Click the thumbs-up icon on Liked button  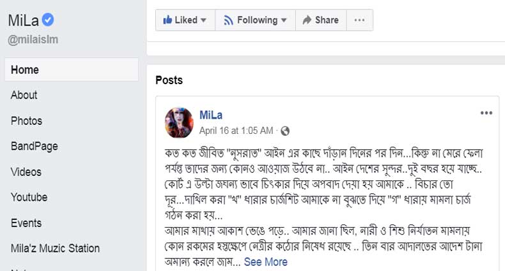(167, 20)
